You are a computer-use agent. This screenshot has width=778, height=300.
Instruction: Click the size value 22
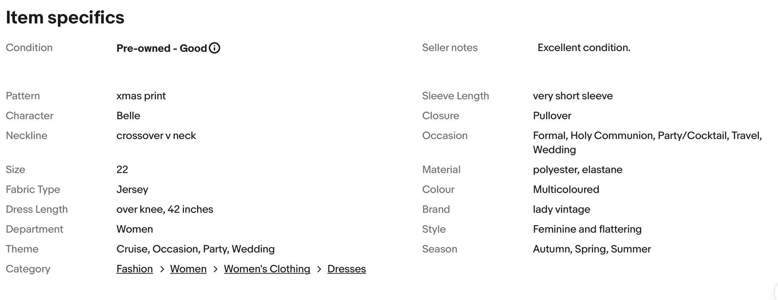(122, 169)
